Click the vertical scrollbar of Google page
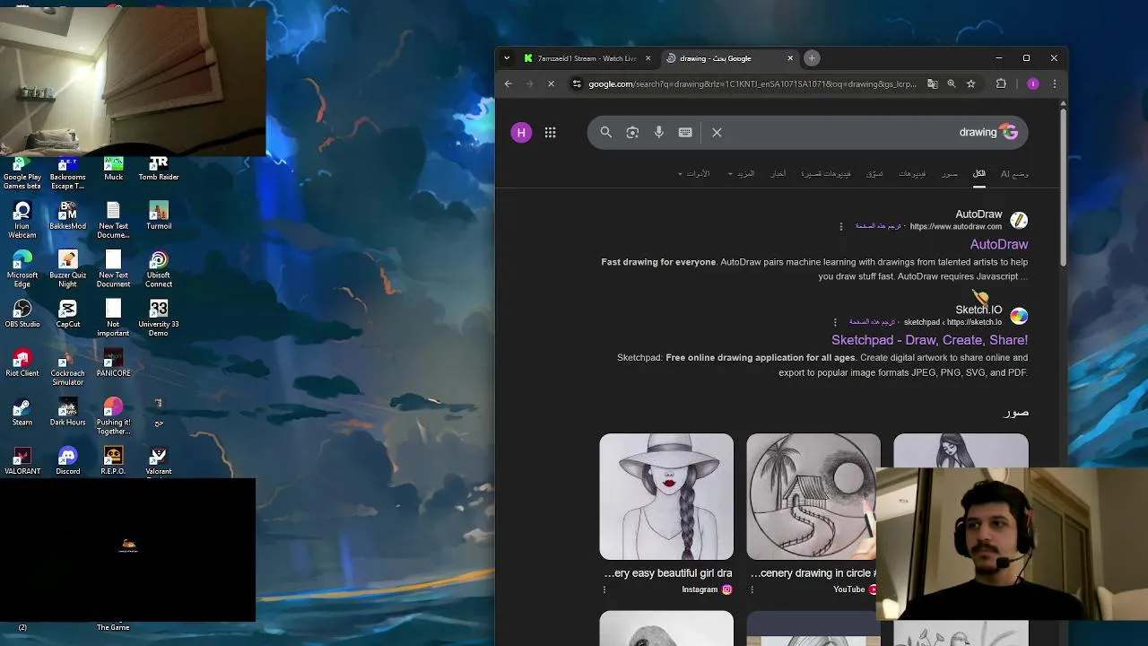Image resolution: width=1148 pixels, height=646 pixels. pyautogui.click(x=1063, y=188)
